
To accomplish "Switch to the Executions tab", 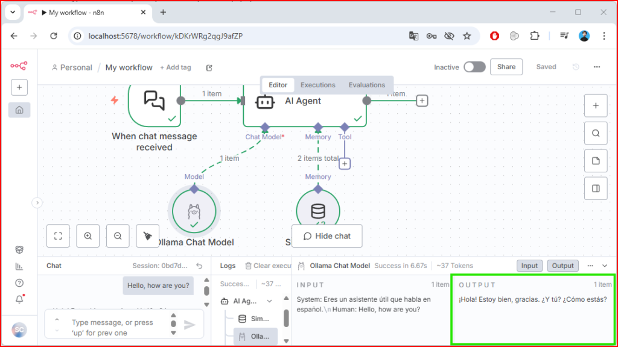I will (317, 85).
